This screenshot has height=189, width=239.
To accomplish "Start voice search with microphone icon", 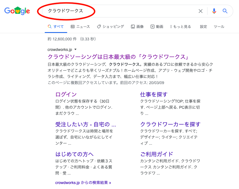I will pyautogui.click(x=214, y=11).
